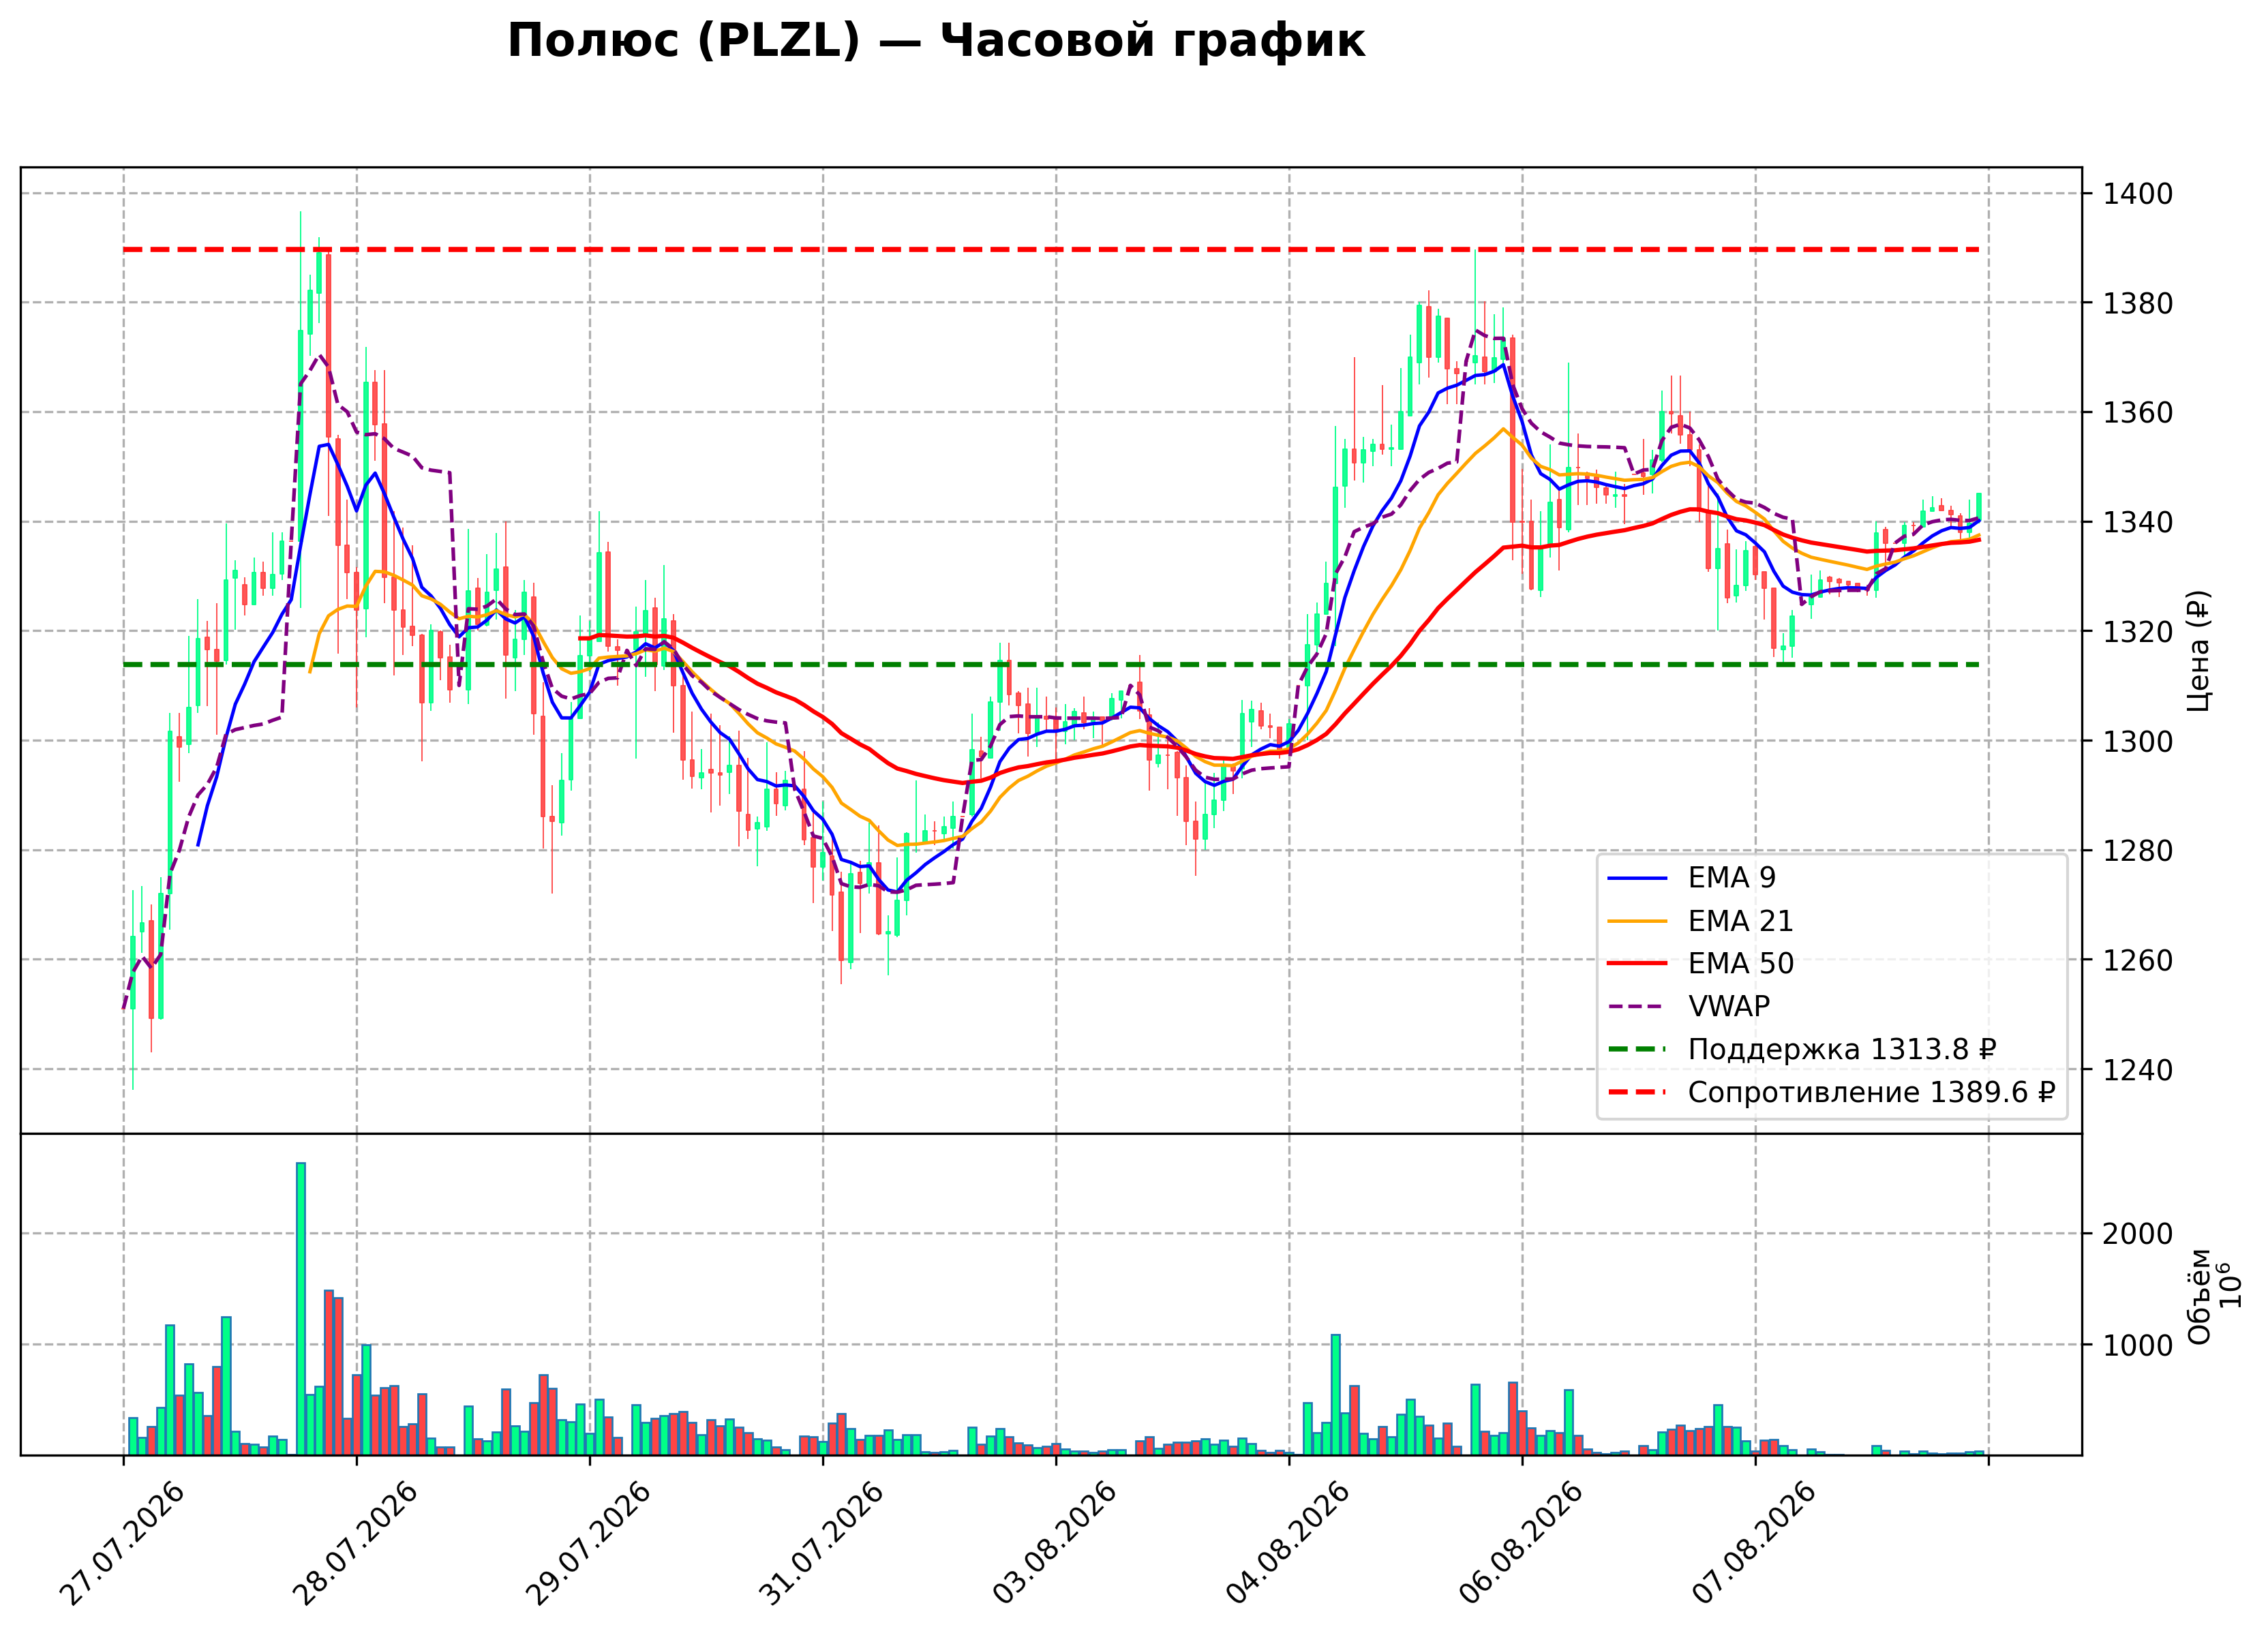The width and height of the screenshot is (2268, 1631).
Task: Click the purple dashed sample beside VWAP
Action: click(1638, 1007)
